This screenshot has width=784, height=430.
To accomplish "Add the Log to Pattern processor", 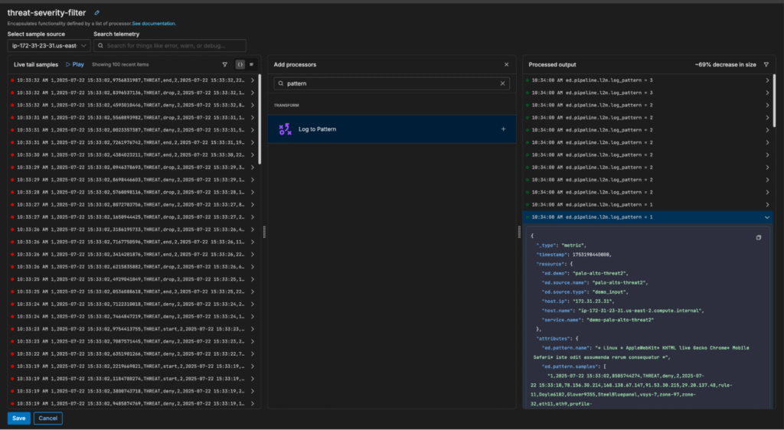I will click(x=503, y=129).
